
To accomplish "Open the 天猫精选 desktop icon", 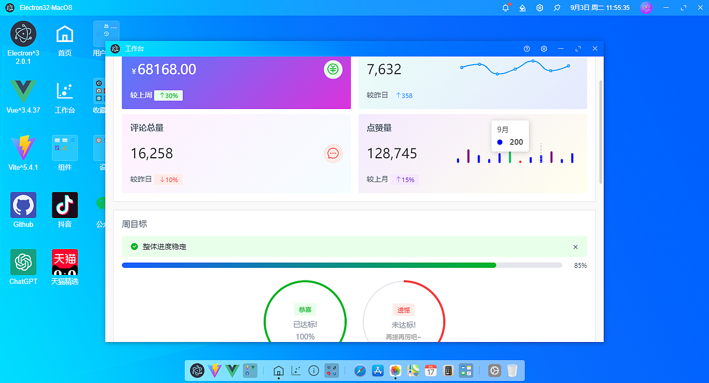I will [65, 262].
